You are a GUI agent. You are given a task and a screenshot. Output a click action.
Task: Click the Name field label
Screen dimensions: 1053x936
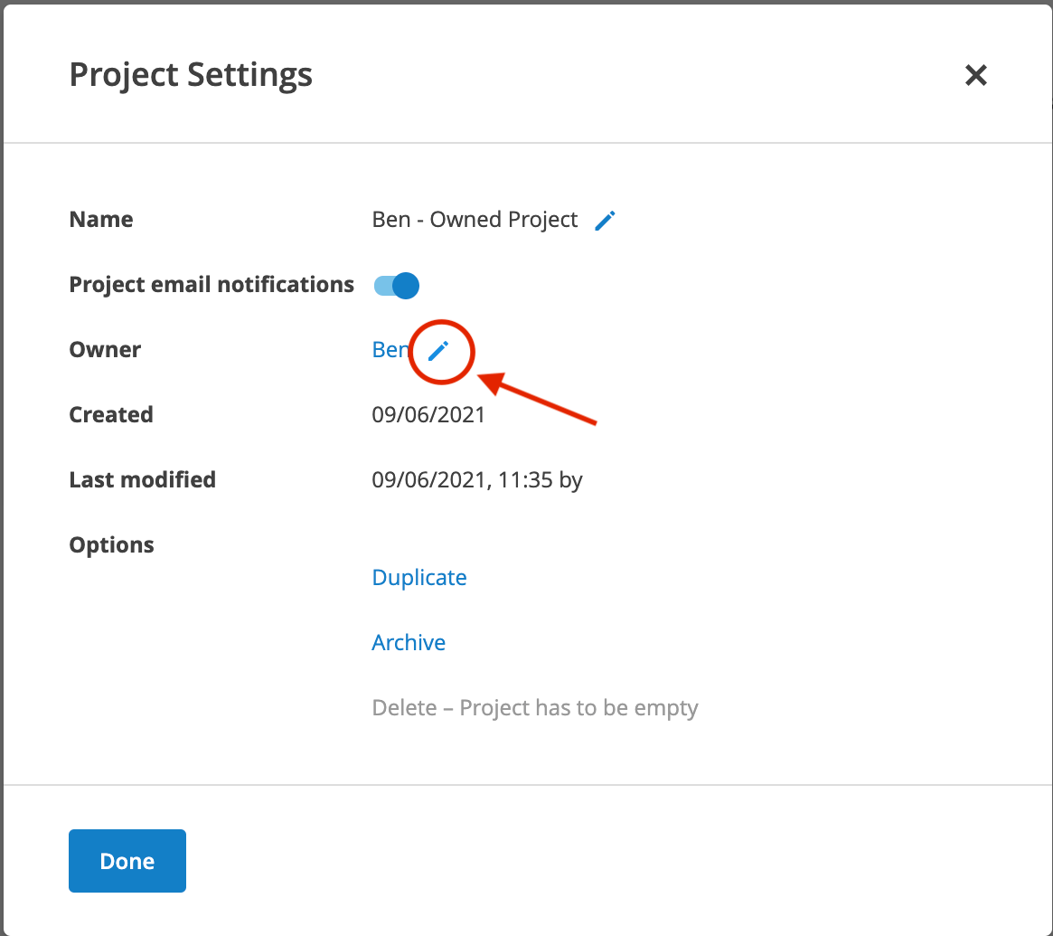click(100, 220)
